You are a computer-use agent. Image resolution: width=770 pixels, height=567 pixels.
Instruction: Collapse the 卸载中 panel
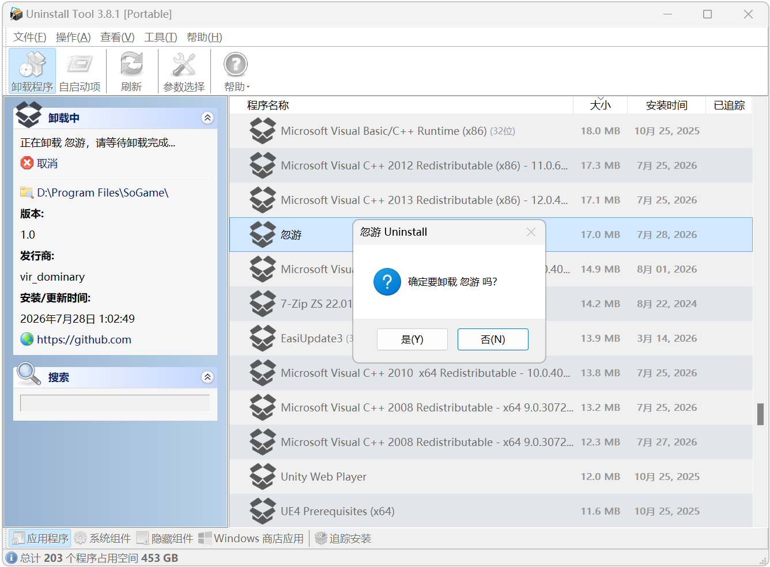click(207, 118)
